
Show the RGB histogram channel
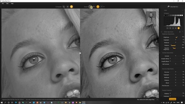[x=167, y=28]
